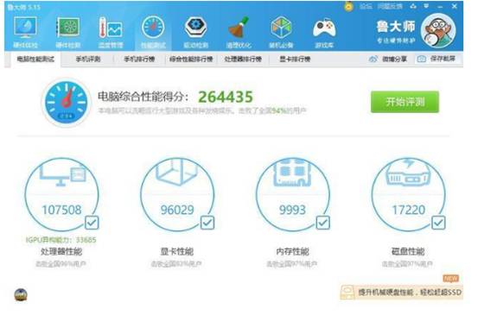Minimize the Lu Dashi window
Screen dimensions: 478x321
(440, 6)
